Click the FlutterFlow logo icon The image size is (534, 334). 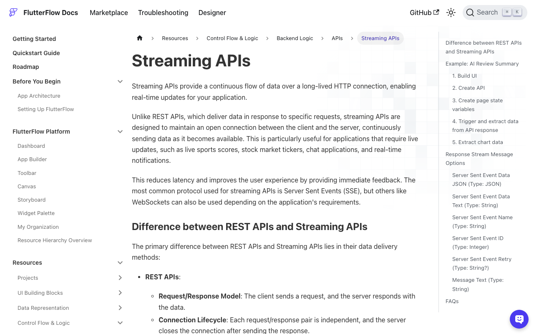point(13,13)
